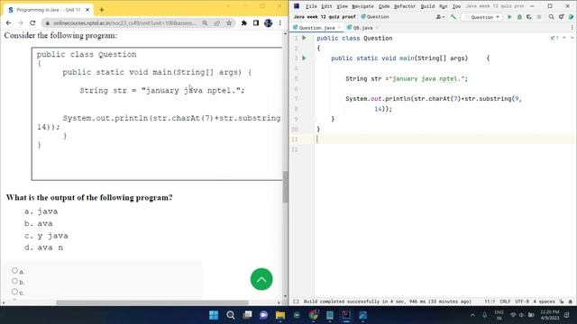Open Search Everywhere magnifier in IntelliJ
Image resolution: width=577 pixels, height=324 pixels.
[x=551, y=17]
